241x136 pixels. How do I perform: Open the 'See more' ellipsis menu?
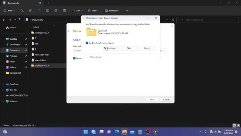pyautogui.click(x=126, y=11)
